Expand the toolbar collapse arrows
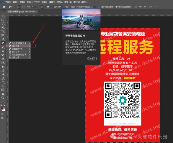The width and height of the screenshot is (173, 143). (x=1, y=10)
